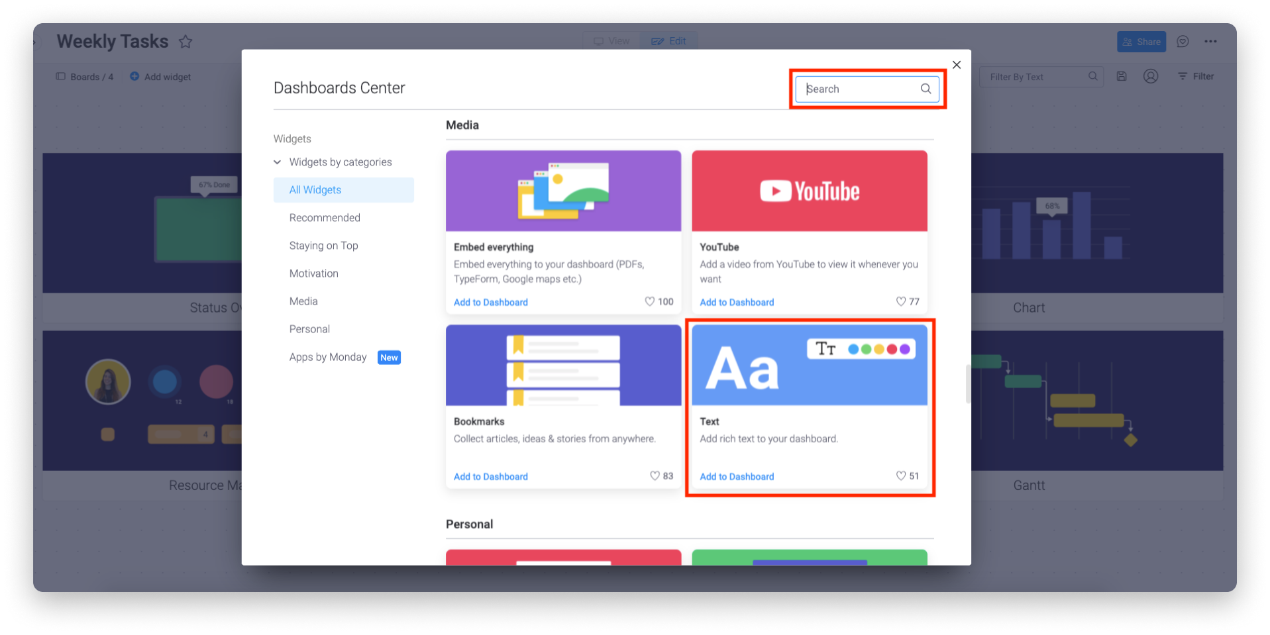Click the save icon in the top toolbar
1270x635 pixels.
coord(1122,75)
